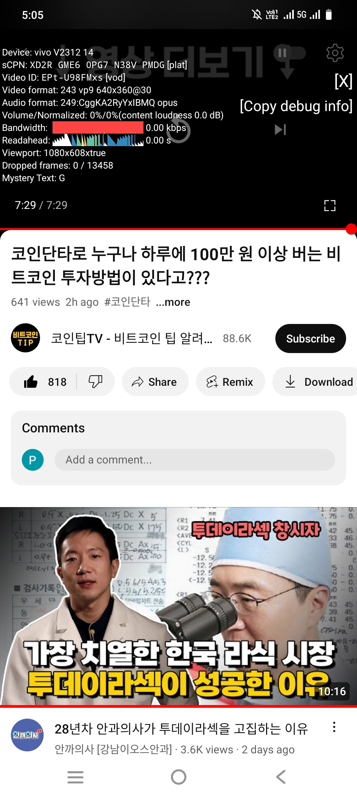Skip to the next video
This screenshot has height=796, width=357.
280,130
